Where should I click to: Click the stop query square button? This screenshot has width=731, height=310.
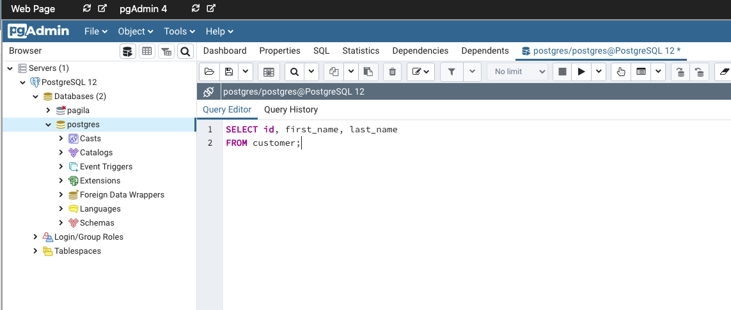pos(562,72)
